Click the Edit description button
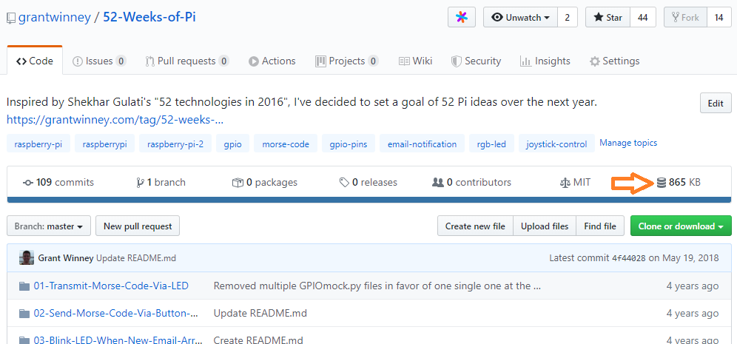Viewport: 737px width, 344px height. point(715,104)
